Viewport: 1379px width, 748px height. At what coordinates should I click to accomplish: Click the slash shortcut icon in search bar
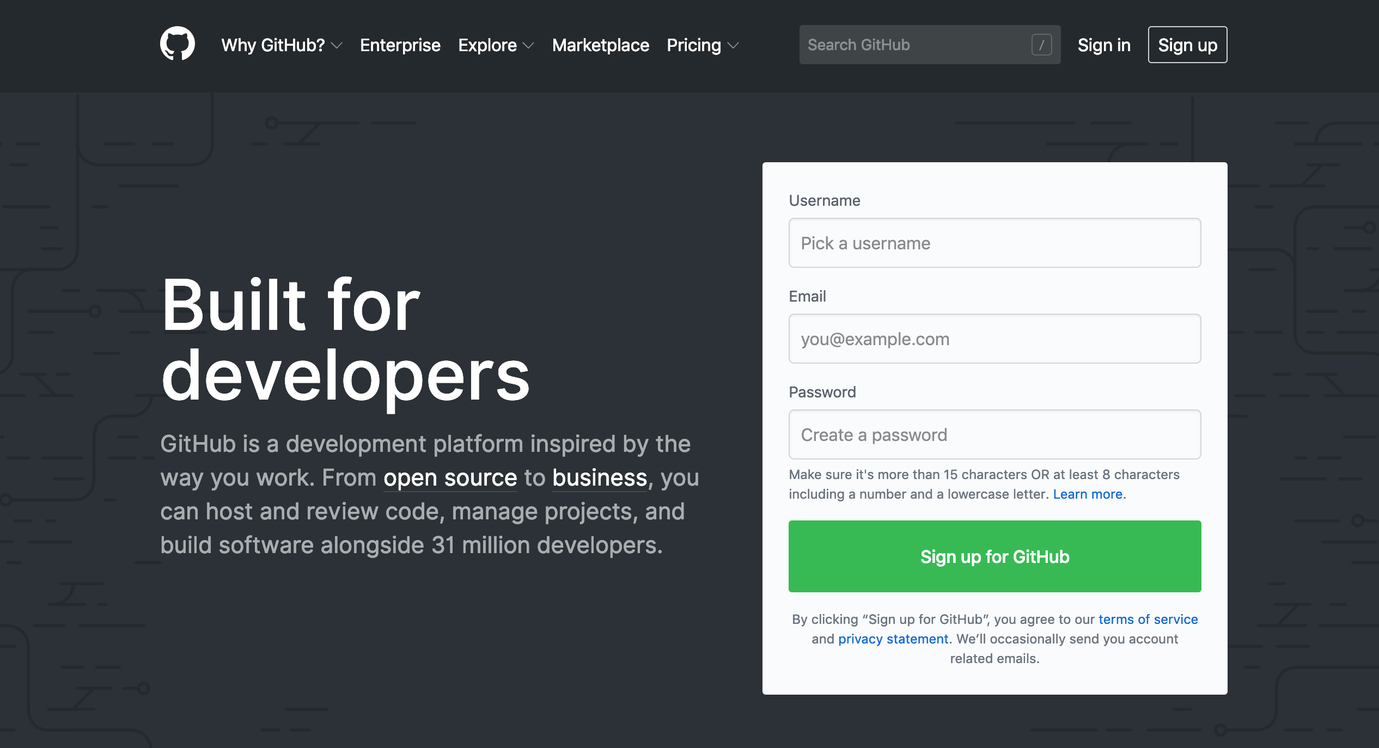tap(1042, 45)
